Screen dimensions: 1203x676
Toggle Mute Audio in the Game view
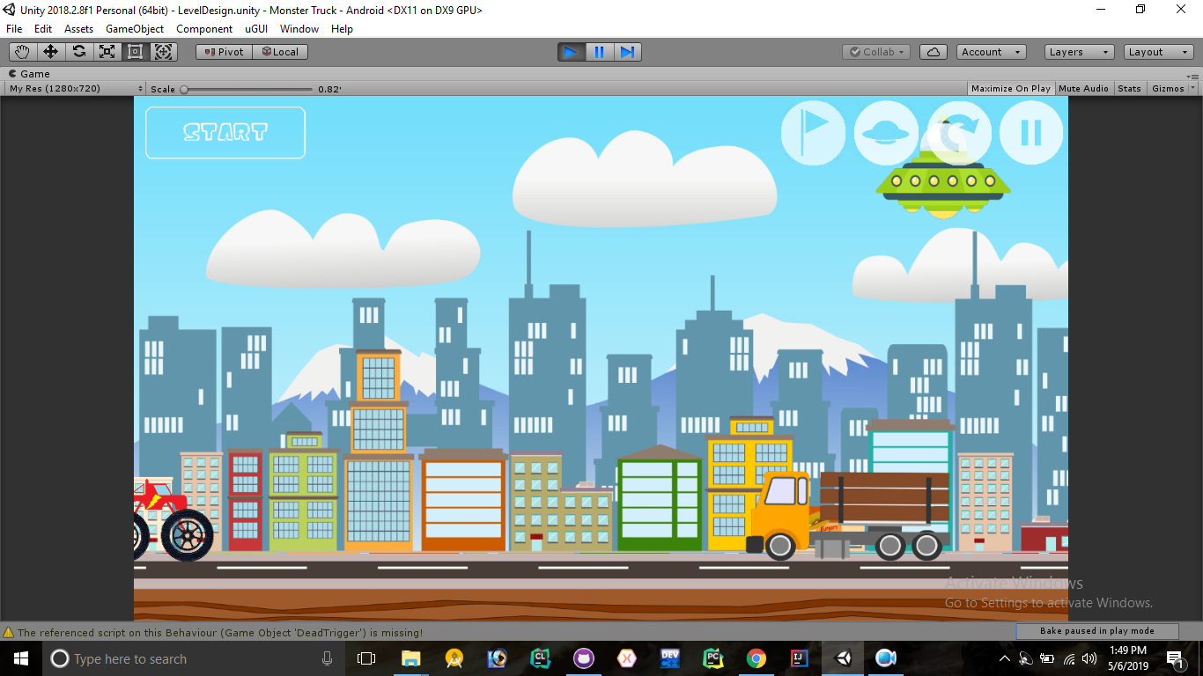[x=1083, y=88]
